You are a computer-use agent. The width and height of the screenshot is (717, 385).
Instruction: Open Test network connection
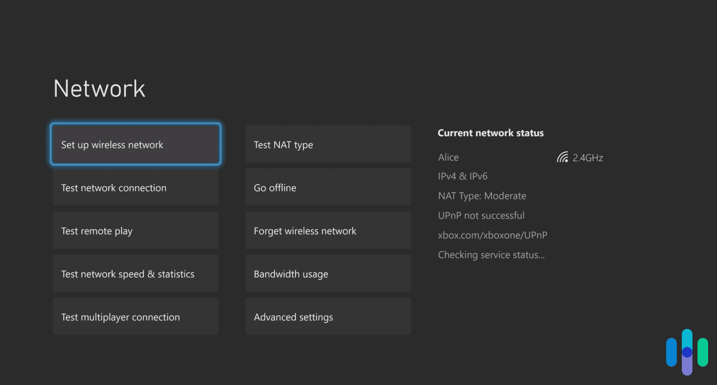pos(135,187)
